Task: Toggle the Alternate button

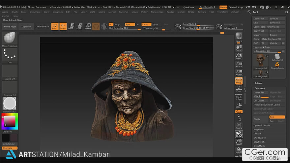Action: coord(10,148)
